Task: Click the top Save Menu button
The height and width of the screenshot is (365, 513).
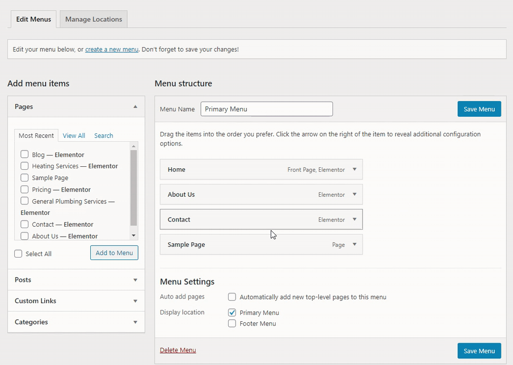Action: [x=480, y=109]
